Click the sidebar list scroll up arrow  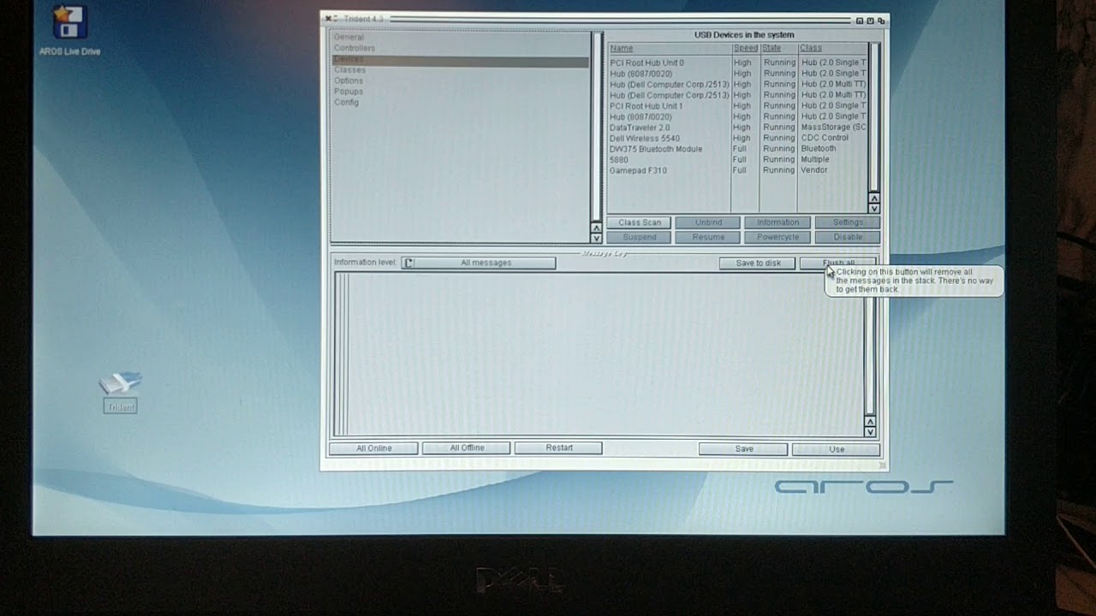click(x=597, y=228)
